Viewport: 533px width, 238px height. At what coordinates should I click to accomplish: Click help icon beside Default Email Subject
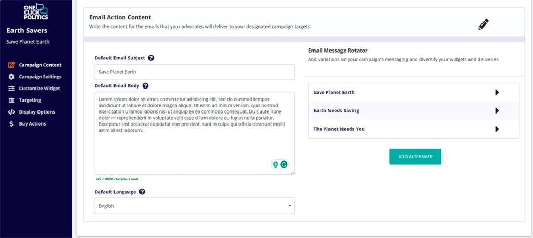[x=151, y=58]
